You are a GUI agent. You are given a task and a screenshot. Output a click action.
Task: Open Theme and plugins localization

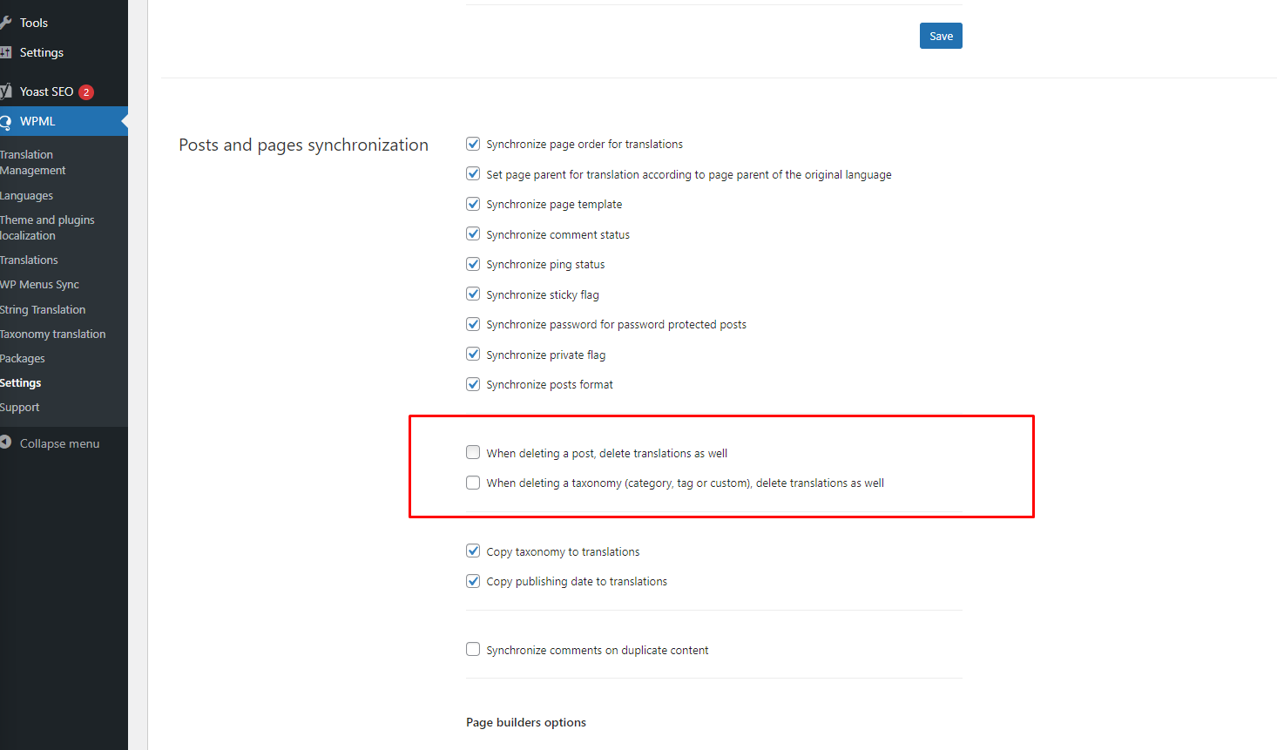[x=47, y=228]
